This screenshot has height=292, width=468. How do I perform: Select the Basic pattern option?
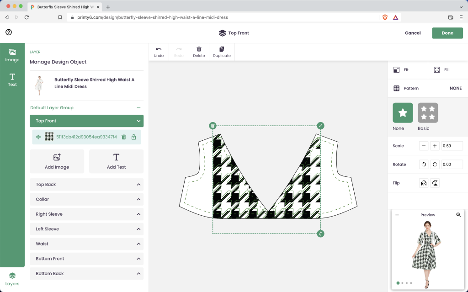[428, 113]
